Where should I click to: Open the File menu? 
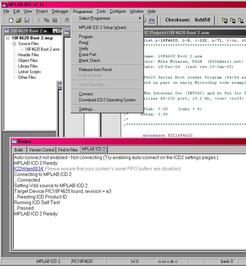pos(6,11)
